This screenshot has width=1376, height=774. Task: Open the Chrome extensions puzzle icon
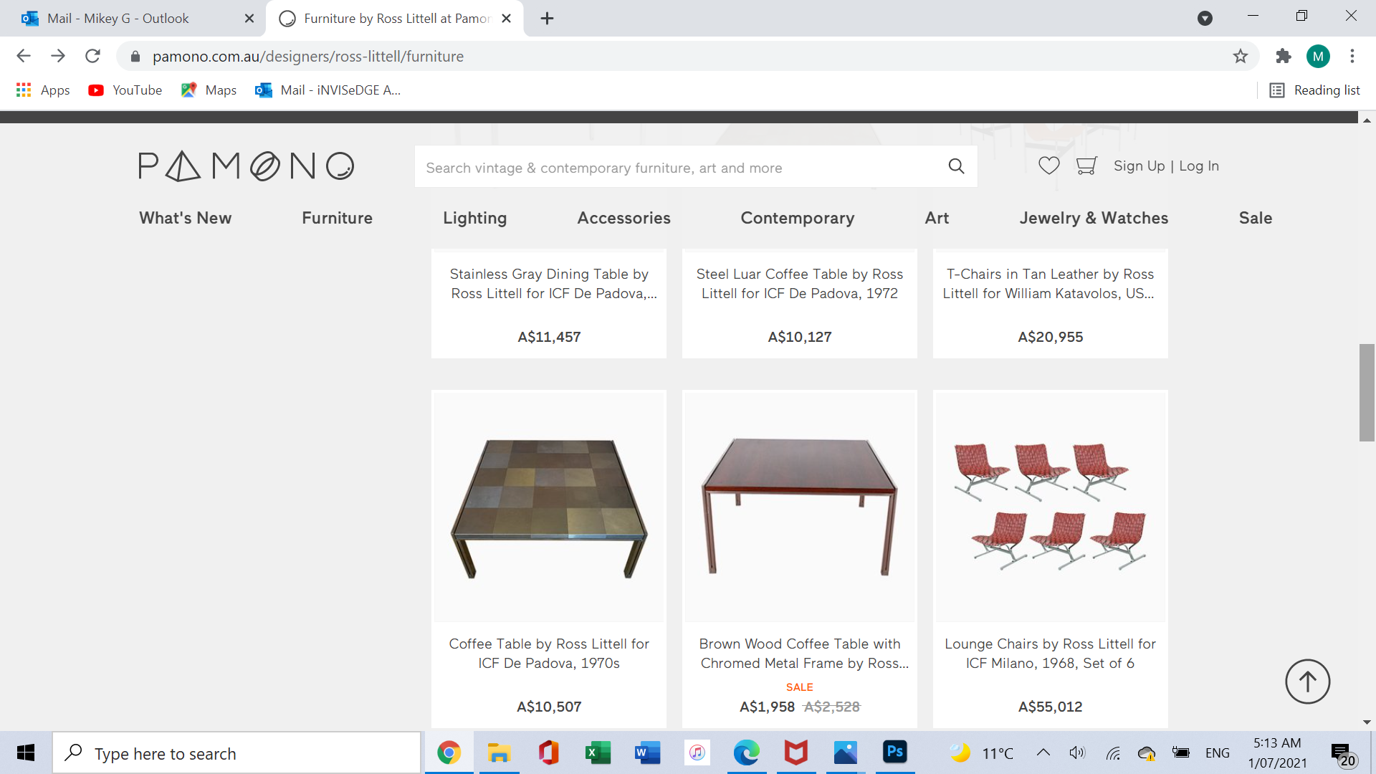[1283, 56]
